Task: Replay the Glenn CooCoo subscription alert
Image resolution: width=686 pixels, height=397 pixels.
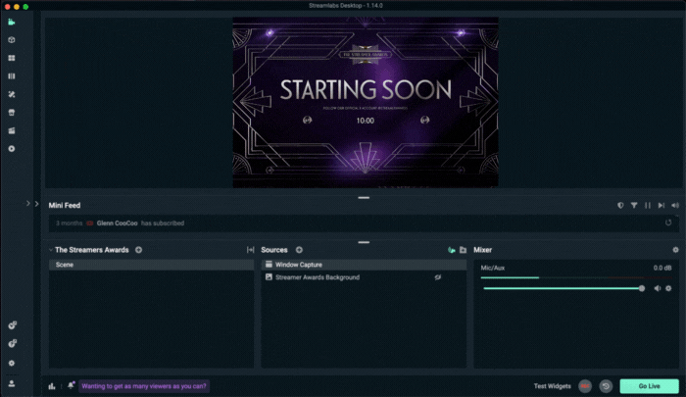Action: coord(668,223)
